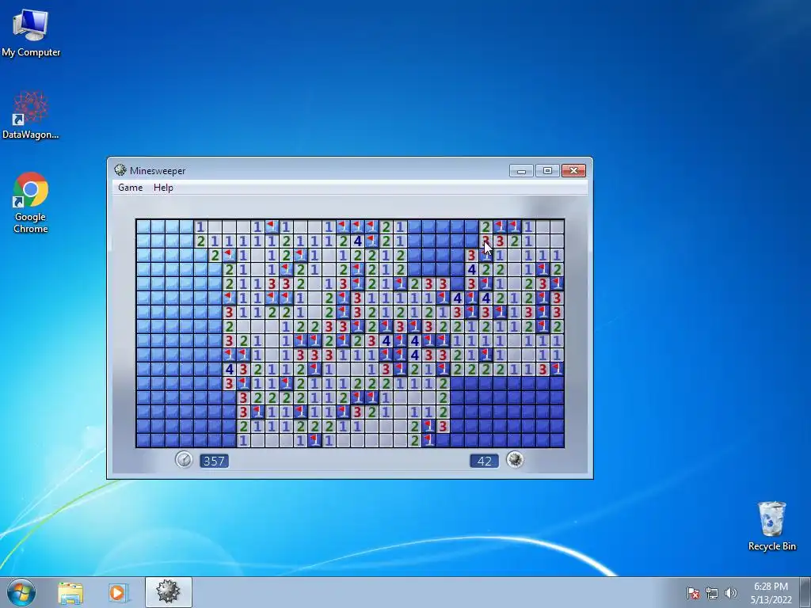811x608 pixels.
Task: Open the Windows Start menu orb
Action: [21, 592]
